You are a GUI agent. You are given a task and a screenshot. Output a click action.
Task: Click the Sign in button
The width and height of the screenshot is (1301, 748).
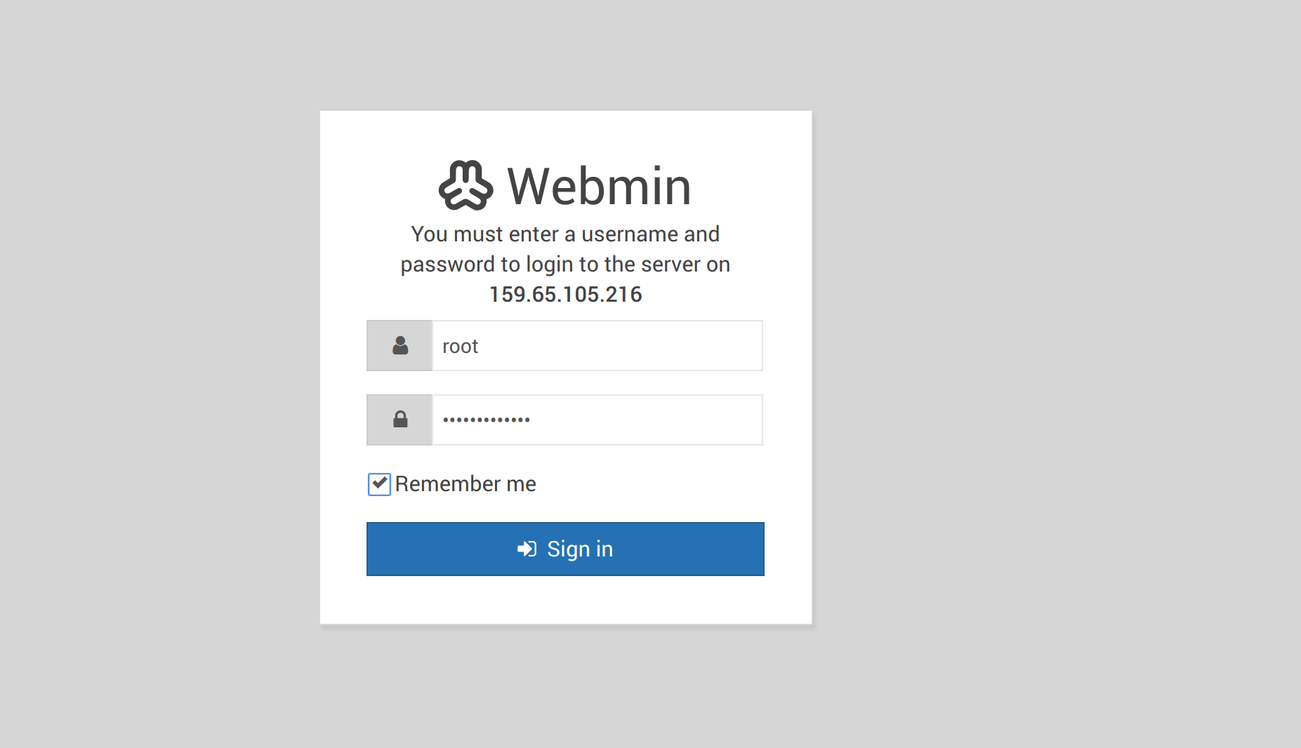[565, 549]
